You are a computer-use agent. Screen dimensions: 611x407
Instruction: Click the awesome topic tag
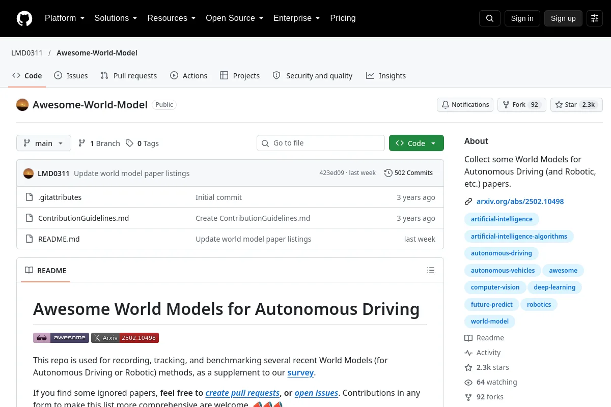563,271
